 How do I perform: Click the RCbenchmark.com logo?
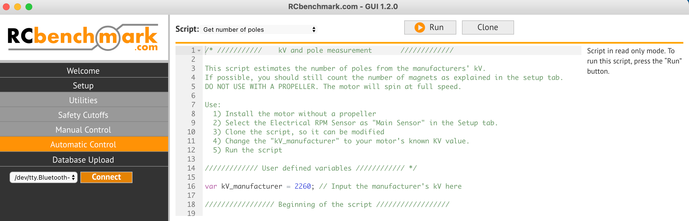pyautogui.click(x=83, y=38)
